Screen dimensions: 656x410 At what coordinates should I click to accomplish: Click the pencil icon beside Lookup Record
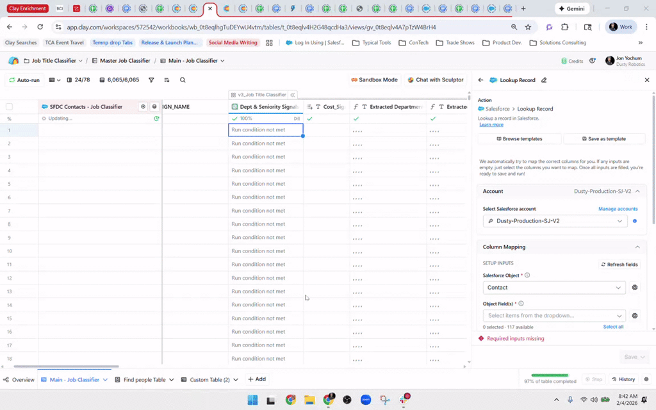coord(544,80)
